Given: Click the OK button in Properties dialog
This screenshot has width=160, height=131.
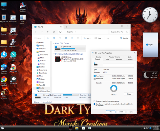Looking at the screenshot, I should coord(111,112).
